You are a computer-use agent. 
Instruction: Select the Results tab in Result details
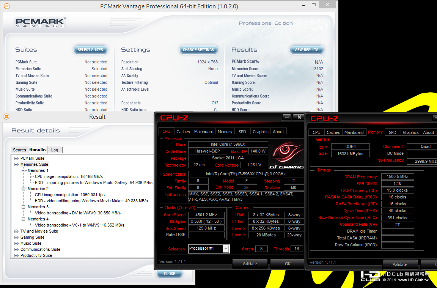click(x=37, y=150)
